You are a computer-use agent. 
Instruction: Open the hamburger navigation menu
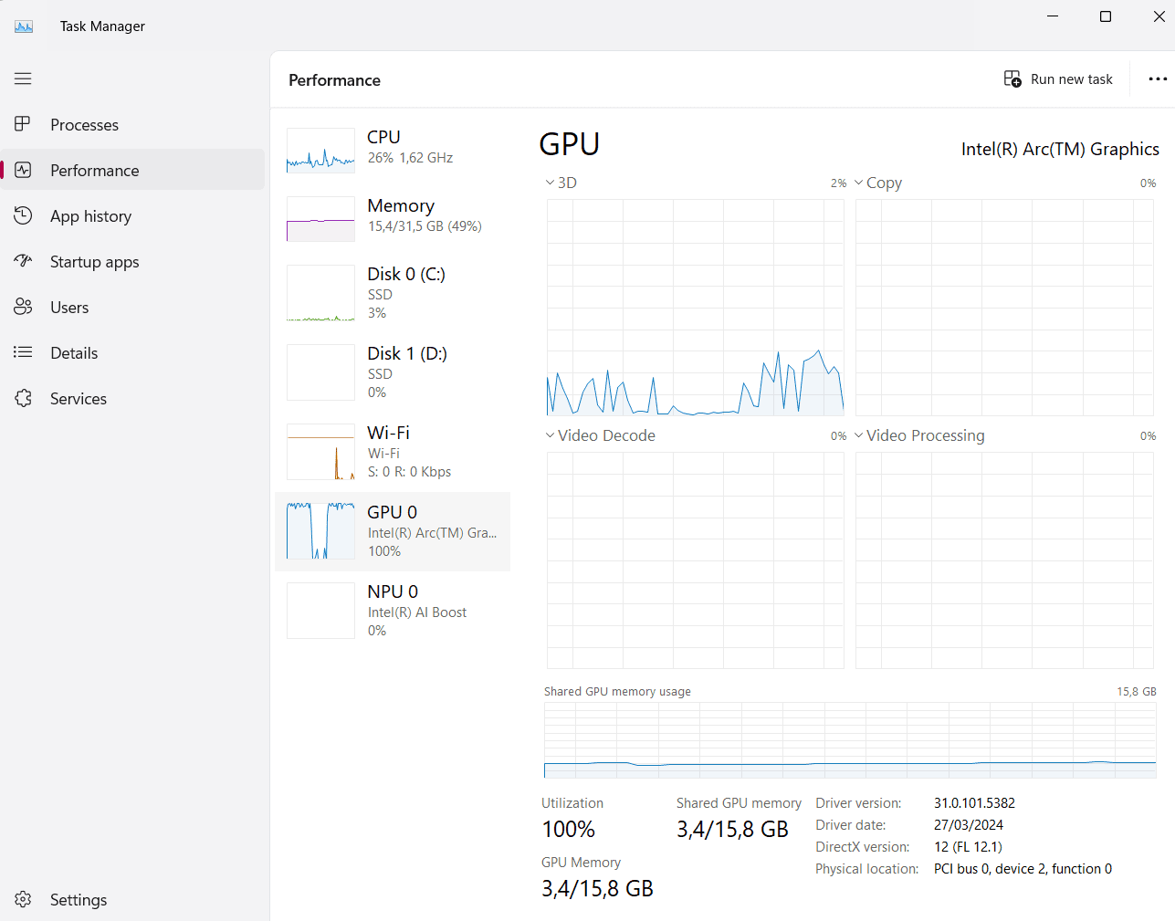(x=23, y=78)
